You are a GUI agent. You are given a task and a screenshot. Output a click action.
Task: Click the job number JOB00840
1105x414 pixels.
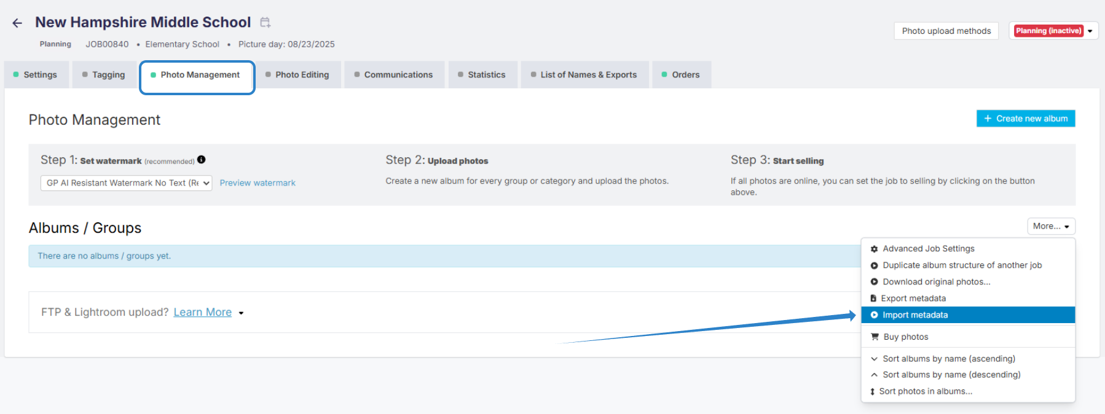[x=107, y=44]
